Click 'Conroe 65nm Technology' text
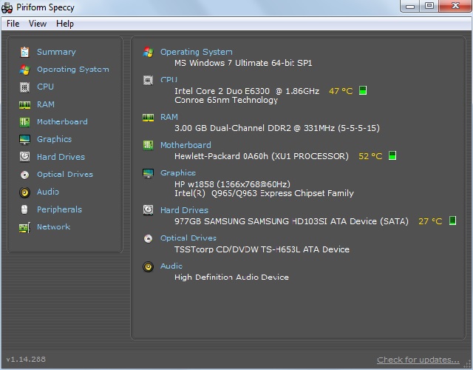The width and height of the screenshot is (473, 370). point(226,101)
